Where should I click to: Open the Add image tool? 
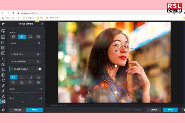[x=3, y=53]
